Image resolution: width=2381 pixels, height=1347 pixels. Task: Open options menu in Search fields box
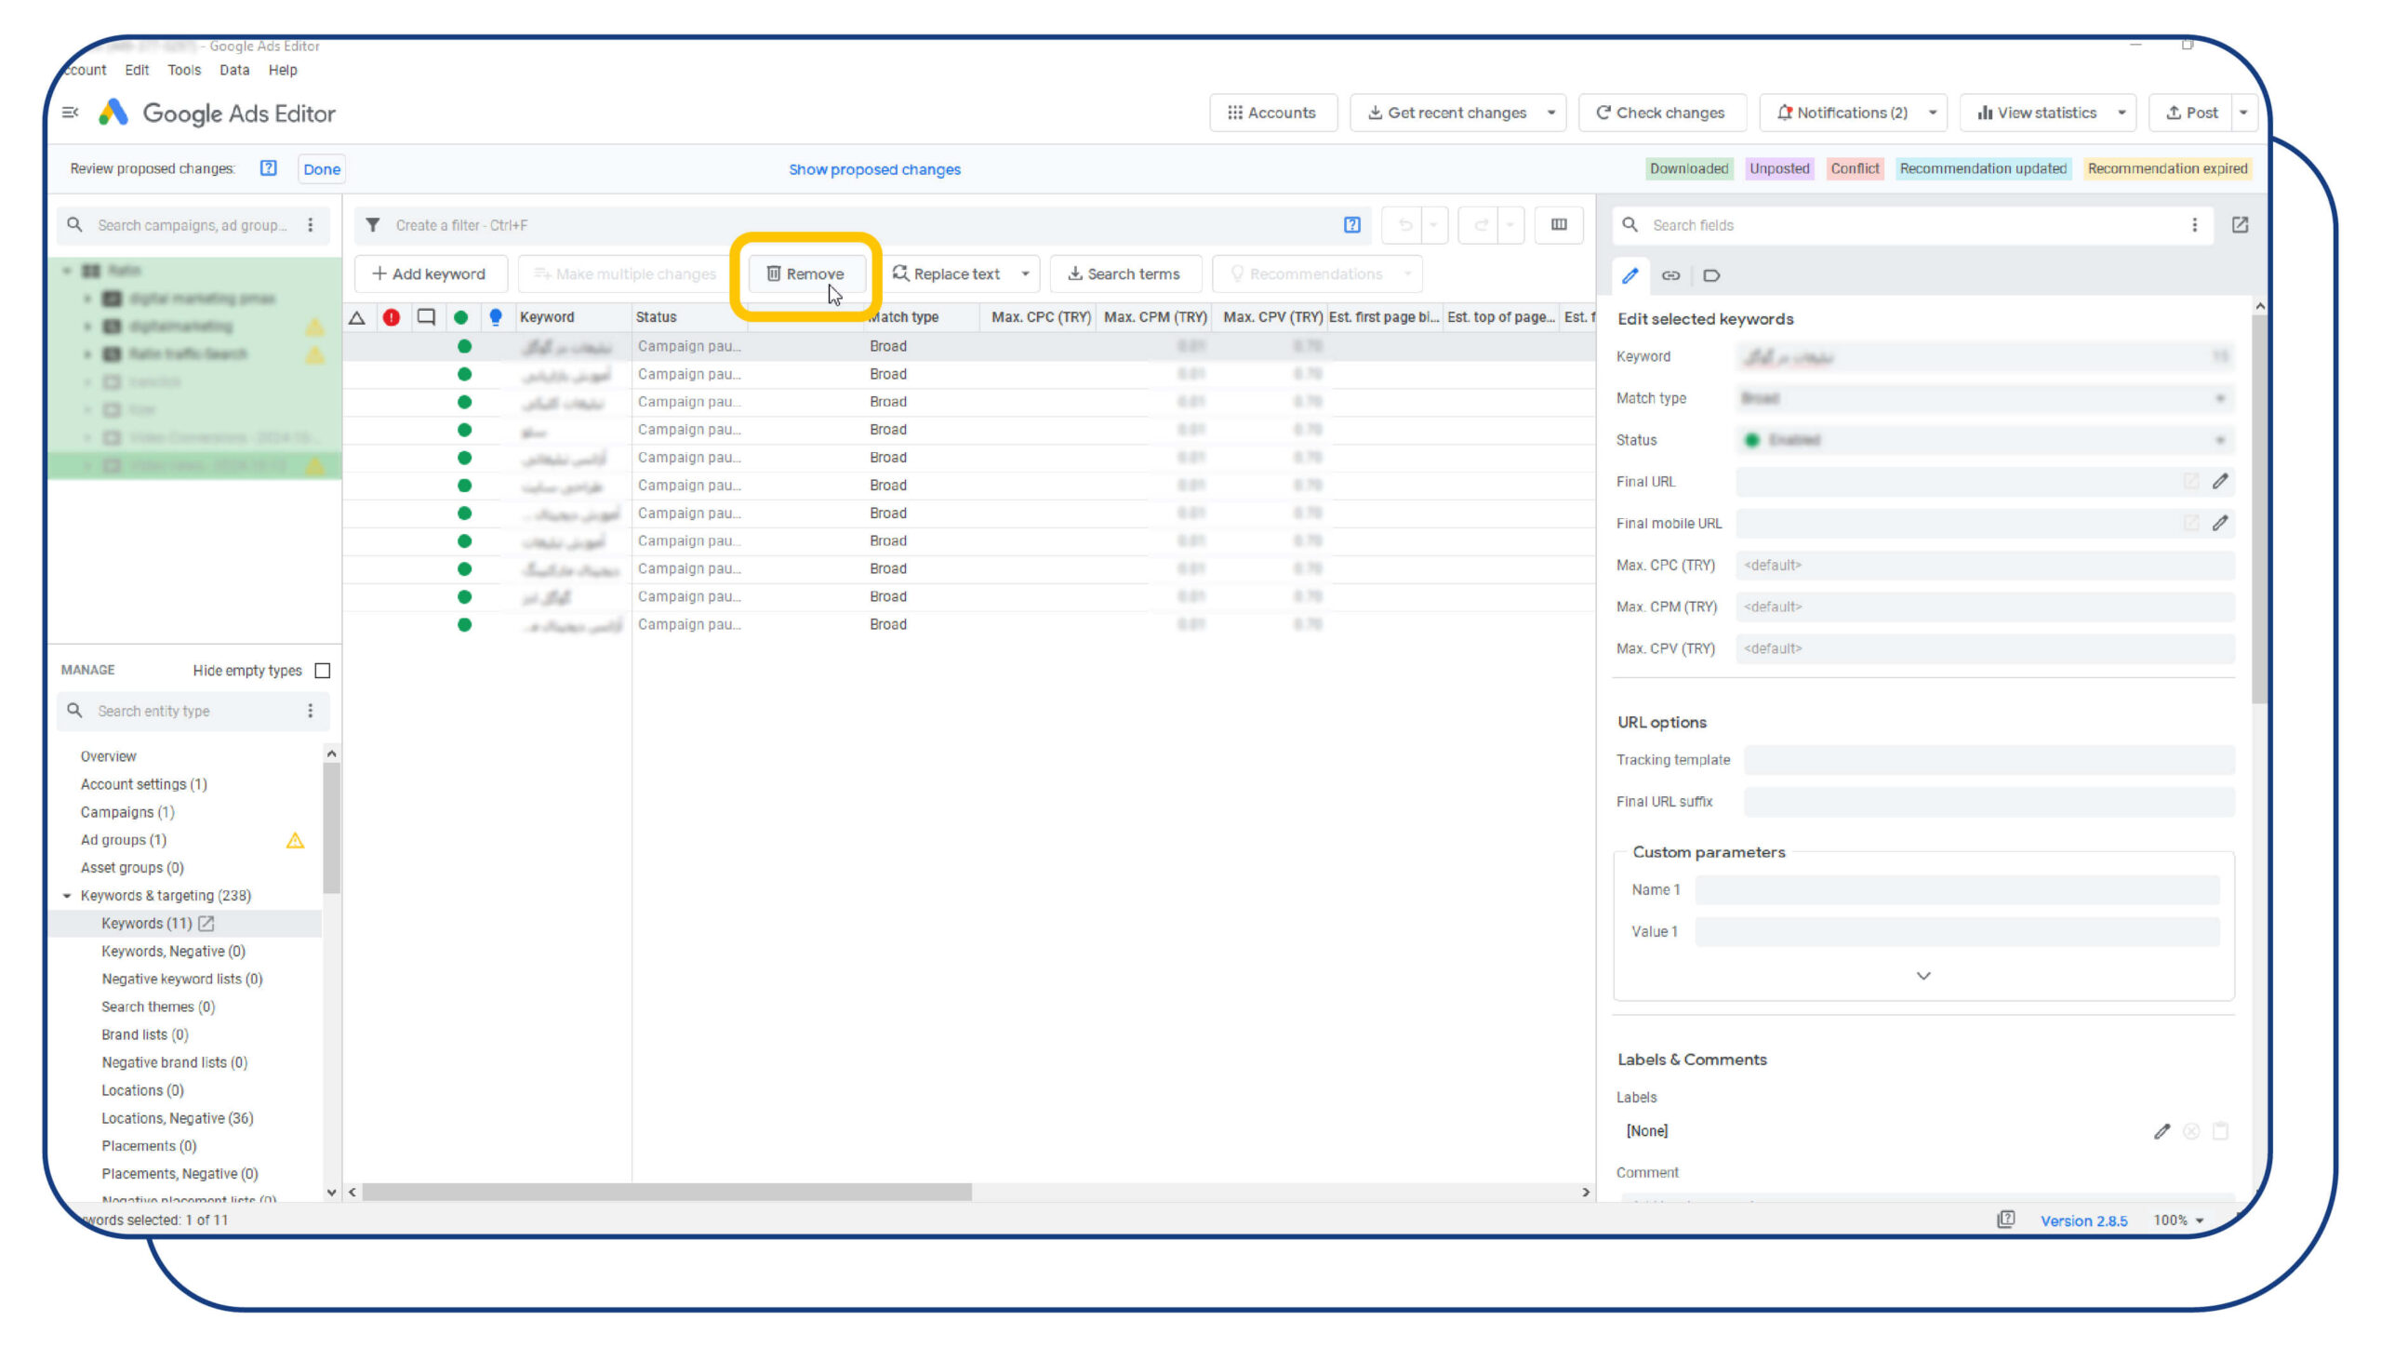[2194, 225]
